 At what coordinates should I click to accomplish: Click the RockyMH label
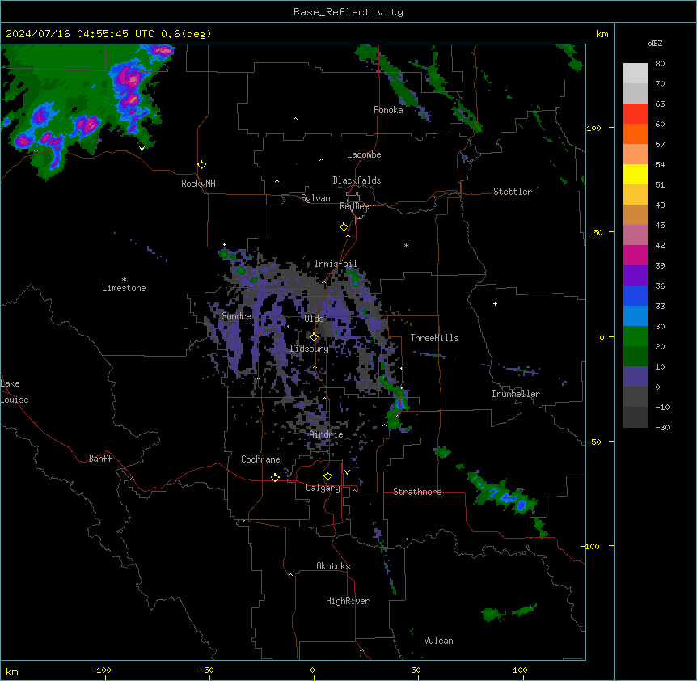point(198,184)
